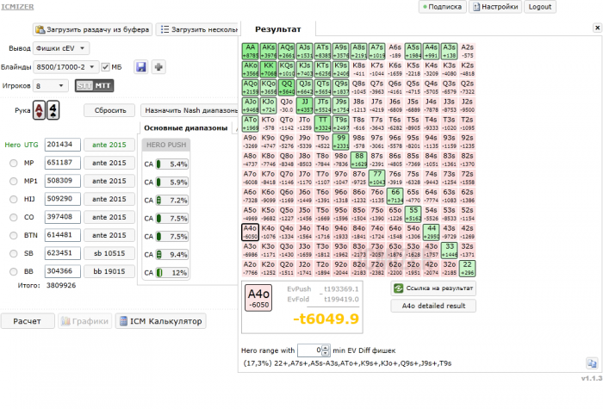This screenshot has width=603, height=409.
Task: Select the 22 cell in range grid
Action: tap(467, 269)
